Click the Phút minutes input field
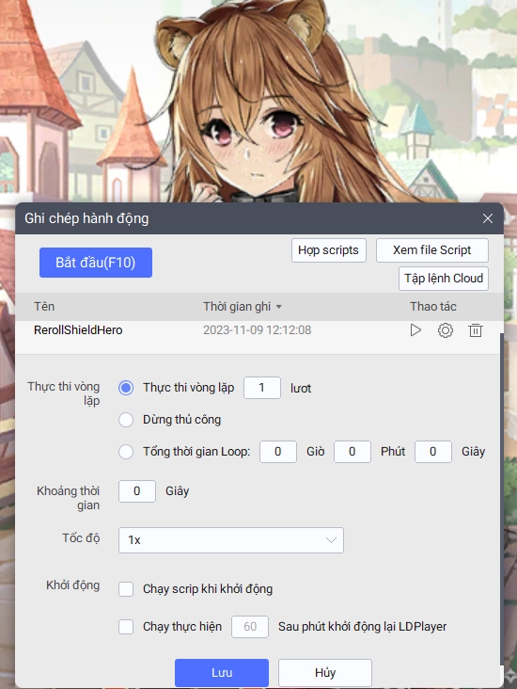Image resolution: width=517 pixels, height=689 pixels. pyautogui.click(x=352, y=452)
